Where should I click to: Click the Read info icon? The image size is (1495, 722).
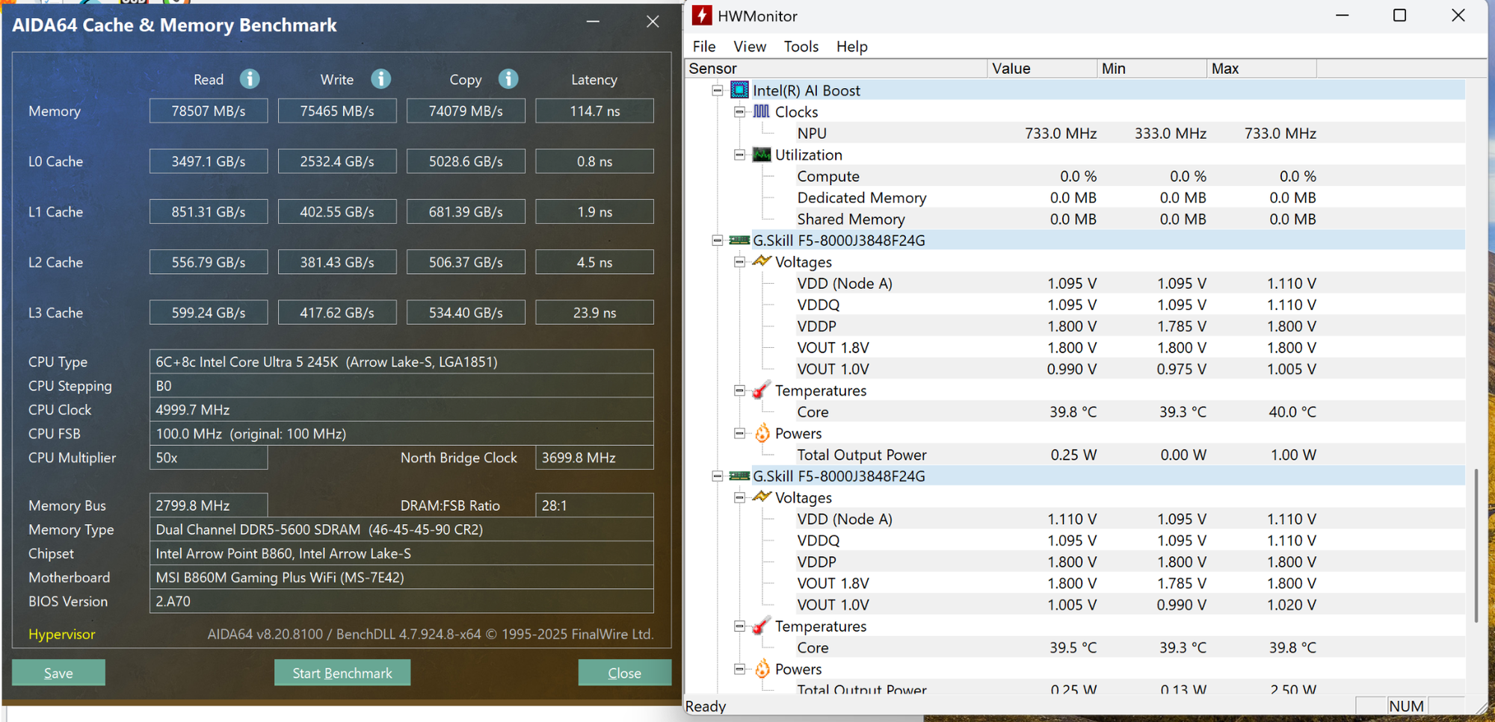click(250, 79)
